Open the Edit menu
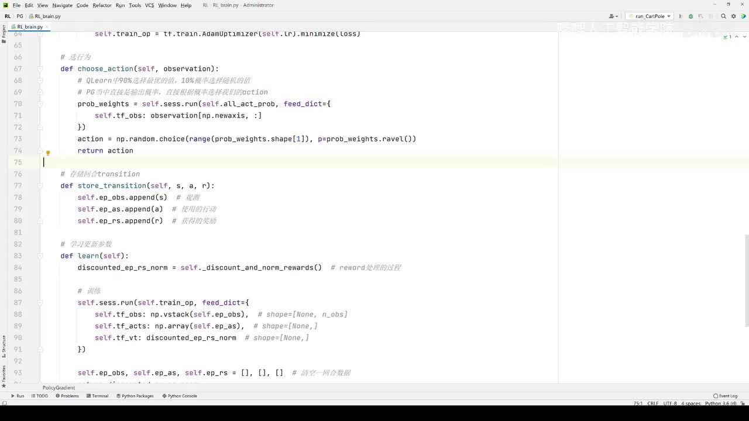 click(29, 5)
